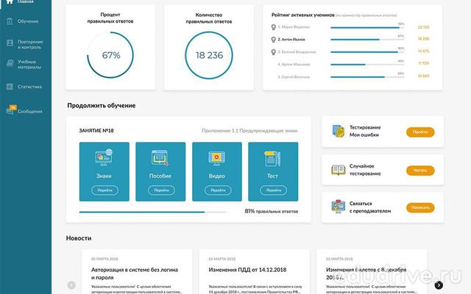
Task: Click the Видео player icon
Action: [216, 157]
